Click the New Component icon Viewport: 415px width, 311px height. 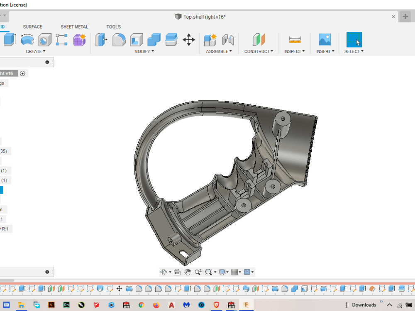pos(210,40)
